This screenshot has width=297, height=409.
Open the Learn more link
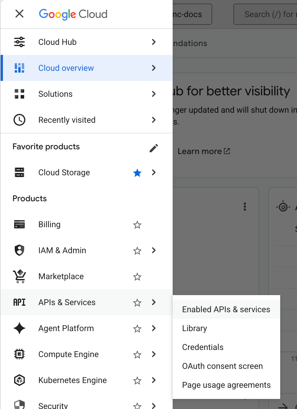204,151
